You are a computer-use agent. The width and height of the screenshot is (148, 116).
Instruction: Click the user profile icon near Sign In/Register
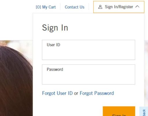click(100, 7)
